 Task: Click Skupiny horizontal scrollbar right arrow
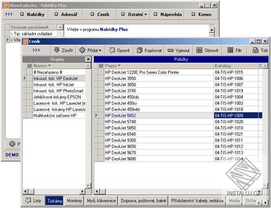pos(82,191)
